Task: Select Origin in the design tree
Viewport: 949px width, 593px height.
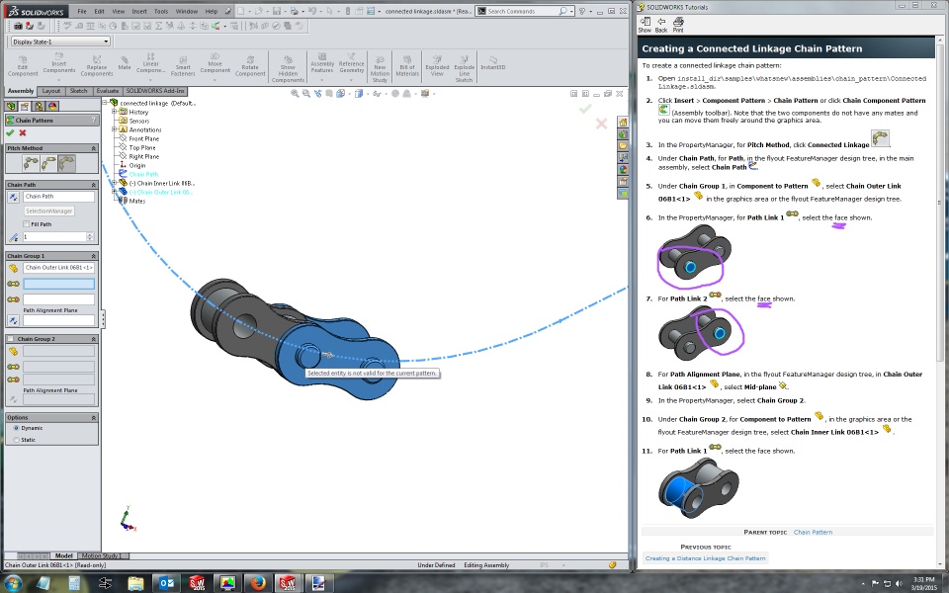Action: 137,165
